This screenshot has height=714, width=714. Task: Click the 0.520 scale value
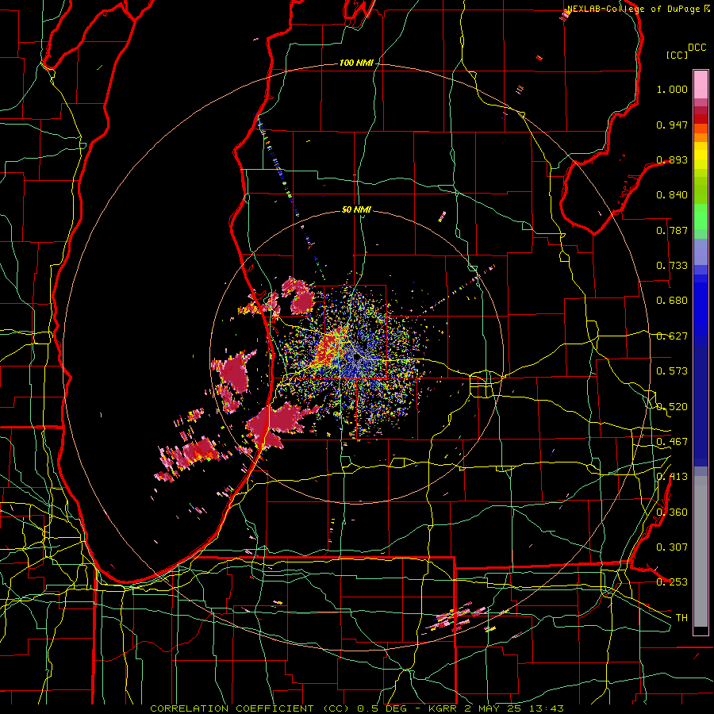[x=672, y=407]
